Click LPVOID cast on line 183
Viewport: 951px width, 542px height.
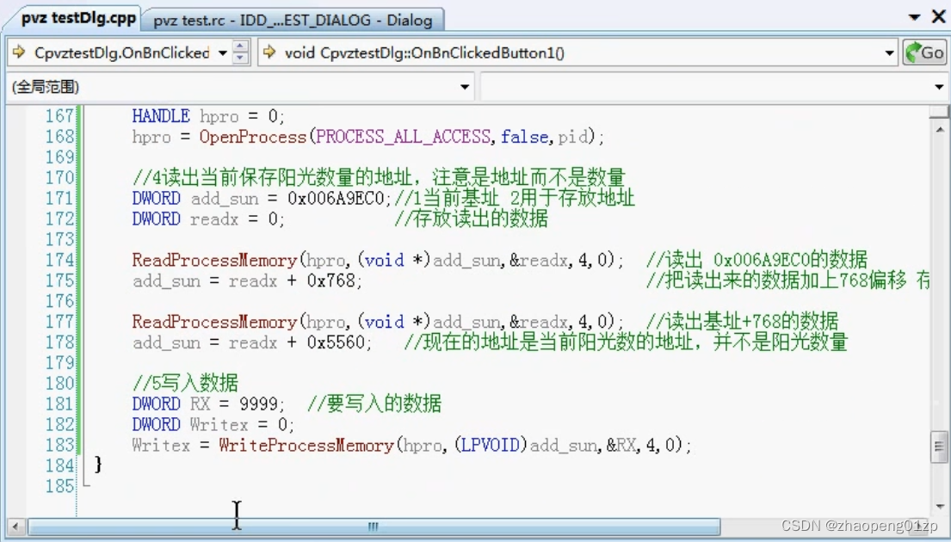pyautogui.click(x=490, y=445)
